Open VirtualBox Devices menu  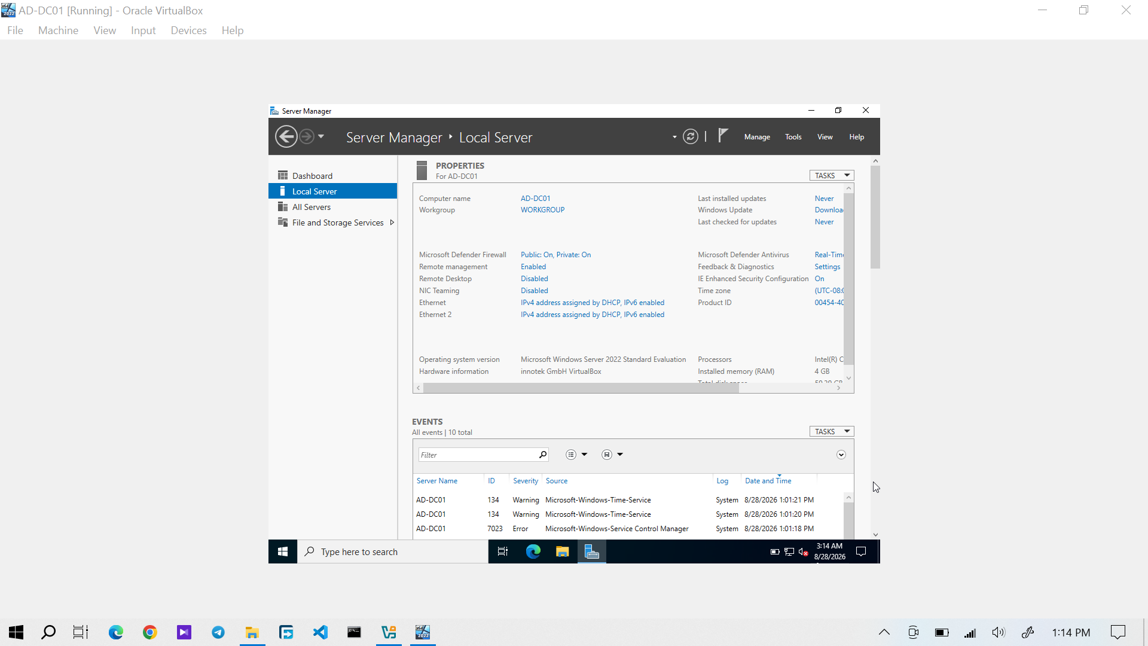pyautogui.click(x=188, y=31)
